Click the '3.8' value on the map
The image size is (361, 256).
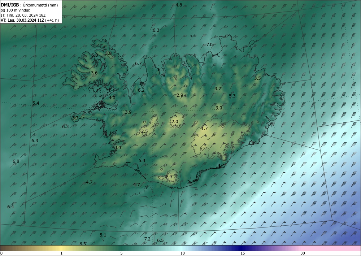pyautogui.click(x=108, y=53)
